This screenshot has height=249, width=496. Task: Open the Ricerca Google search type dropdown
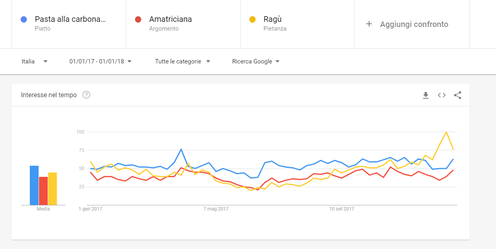tap(256, 61)
